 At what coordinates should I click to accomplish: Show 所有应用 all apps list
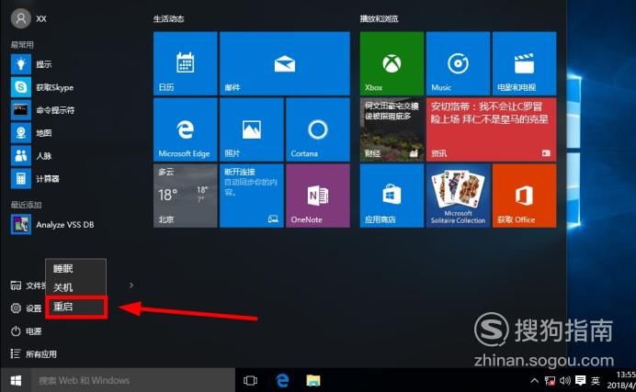pyautogui.click(x=34, y=354)
